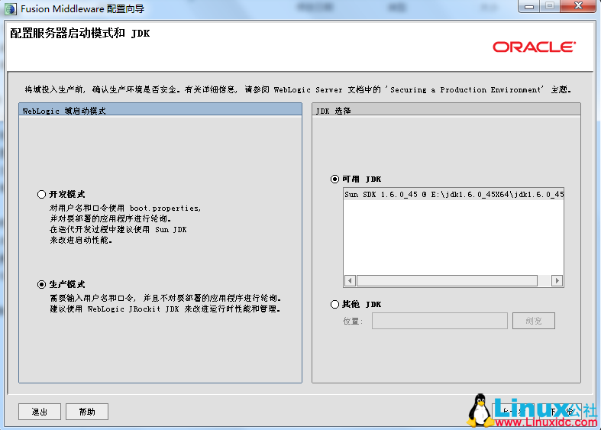Click the 位置 JDK path input field
Image resolution: width=601 pixels, height=430 pixels.
(x=440, y=321)
